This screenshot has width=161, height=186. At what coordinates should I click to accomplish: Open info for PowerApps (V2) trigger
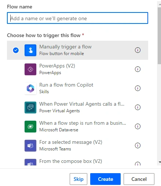click(138, 69)
